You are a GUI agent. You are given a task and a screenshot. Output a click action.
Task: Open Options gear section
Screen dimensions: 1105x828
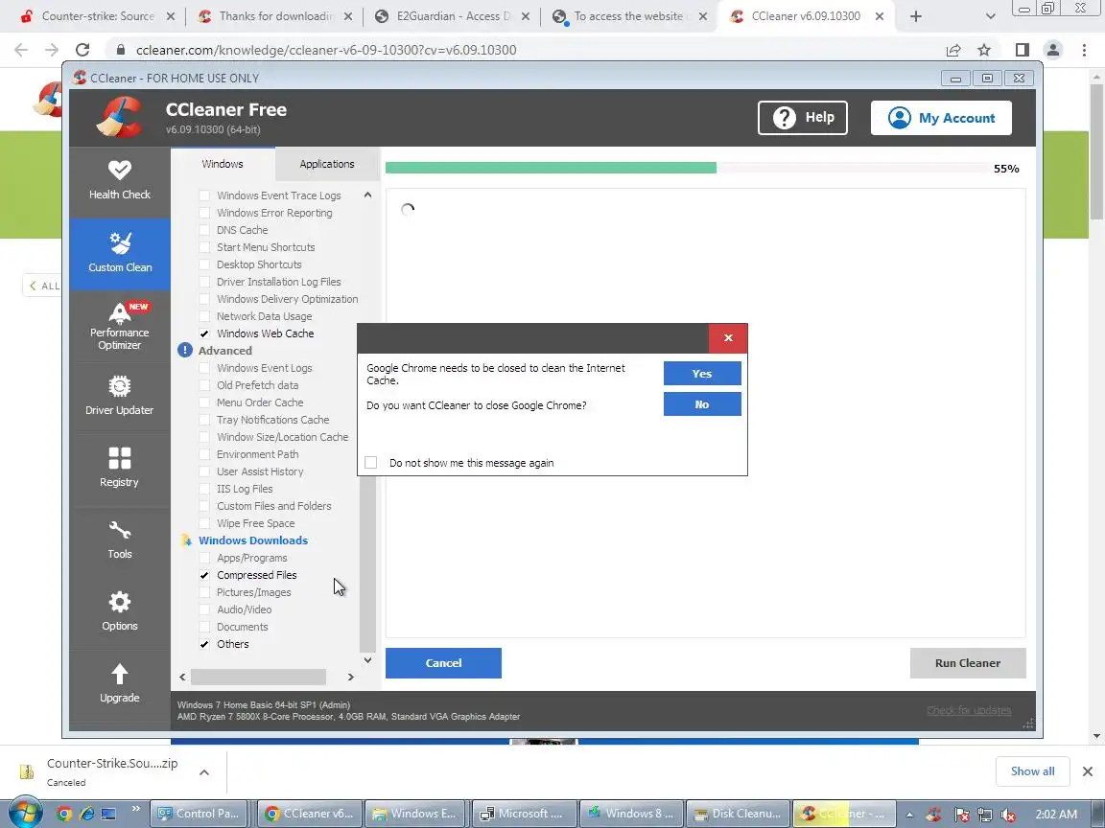click(120, 612)
